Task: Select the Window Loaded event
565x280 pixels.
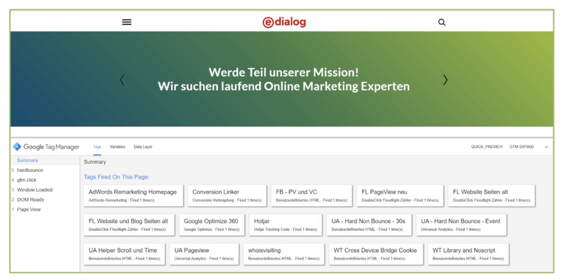Action: pyautogui.click(x=35, y=190)
